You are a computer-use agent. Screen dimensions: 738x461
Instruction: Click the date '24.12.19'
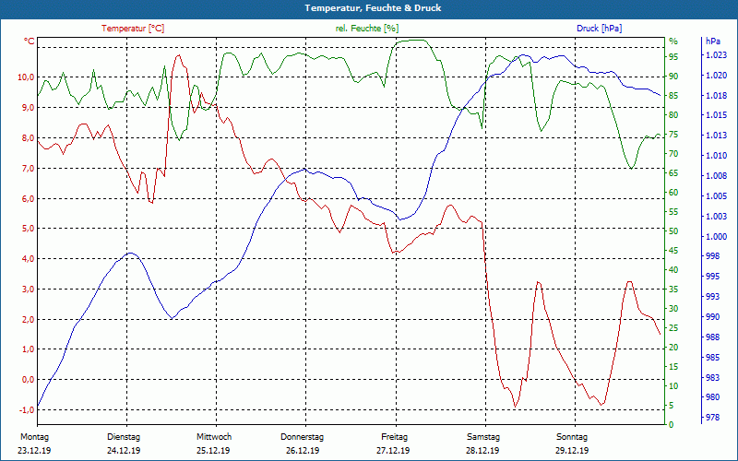124,451
